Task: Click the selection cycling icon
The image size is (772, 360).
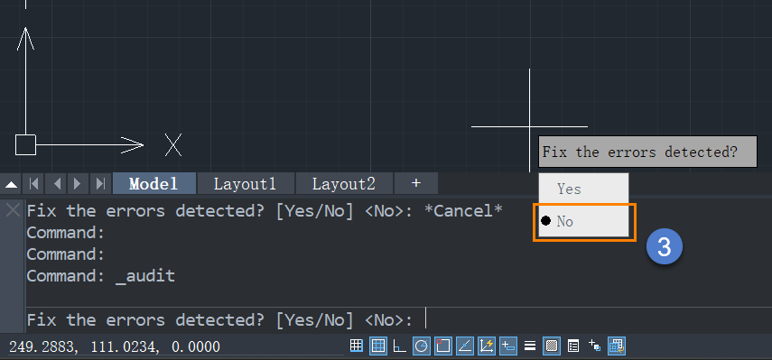Action: (x=595, y=346)
